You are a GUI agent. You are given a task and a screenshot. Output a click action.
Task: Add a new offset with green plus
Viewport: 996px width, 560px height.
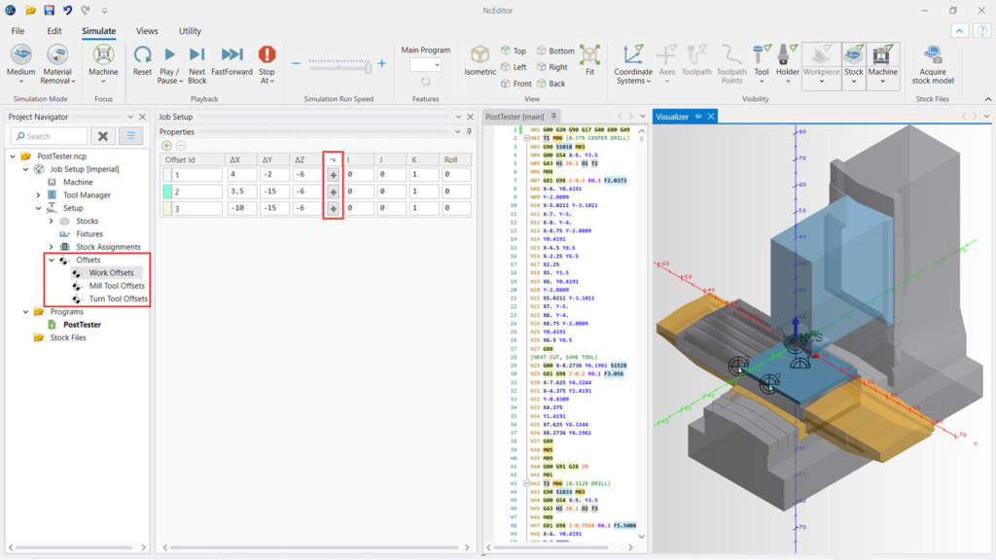166,145
